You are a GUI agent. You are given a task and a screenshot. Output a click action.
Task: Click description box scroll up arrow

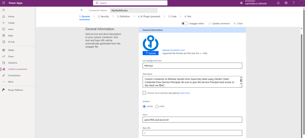241,77
